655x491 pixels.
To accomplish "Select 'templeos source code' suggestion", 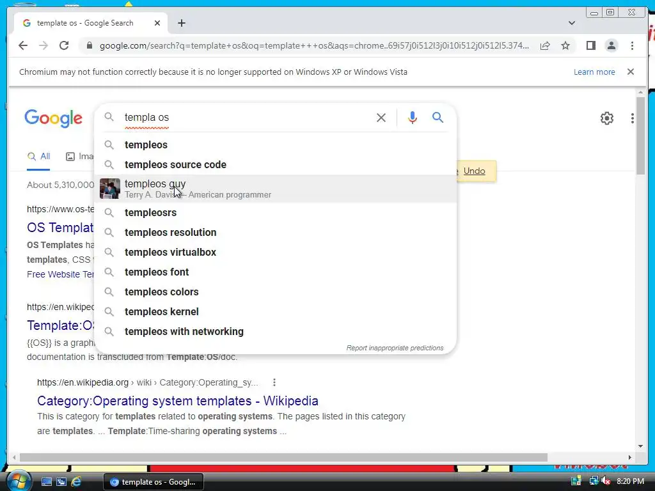I will click(276, 164).
